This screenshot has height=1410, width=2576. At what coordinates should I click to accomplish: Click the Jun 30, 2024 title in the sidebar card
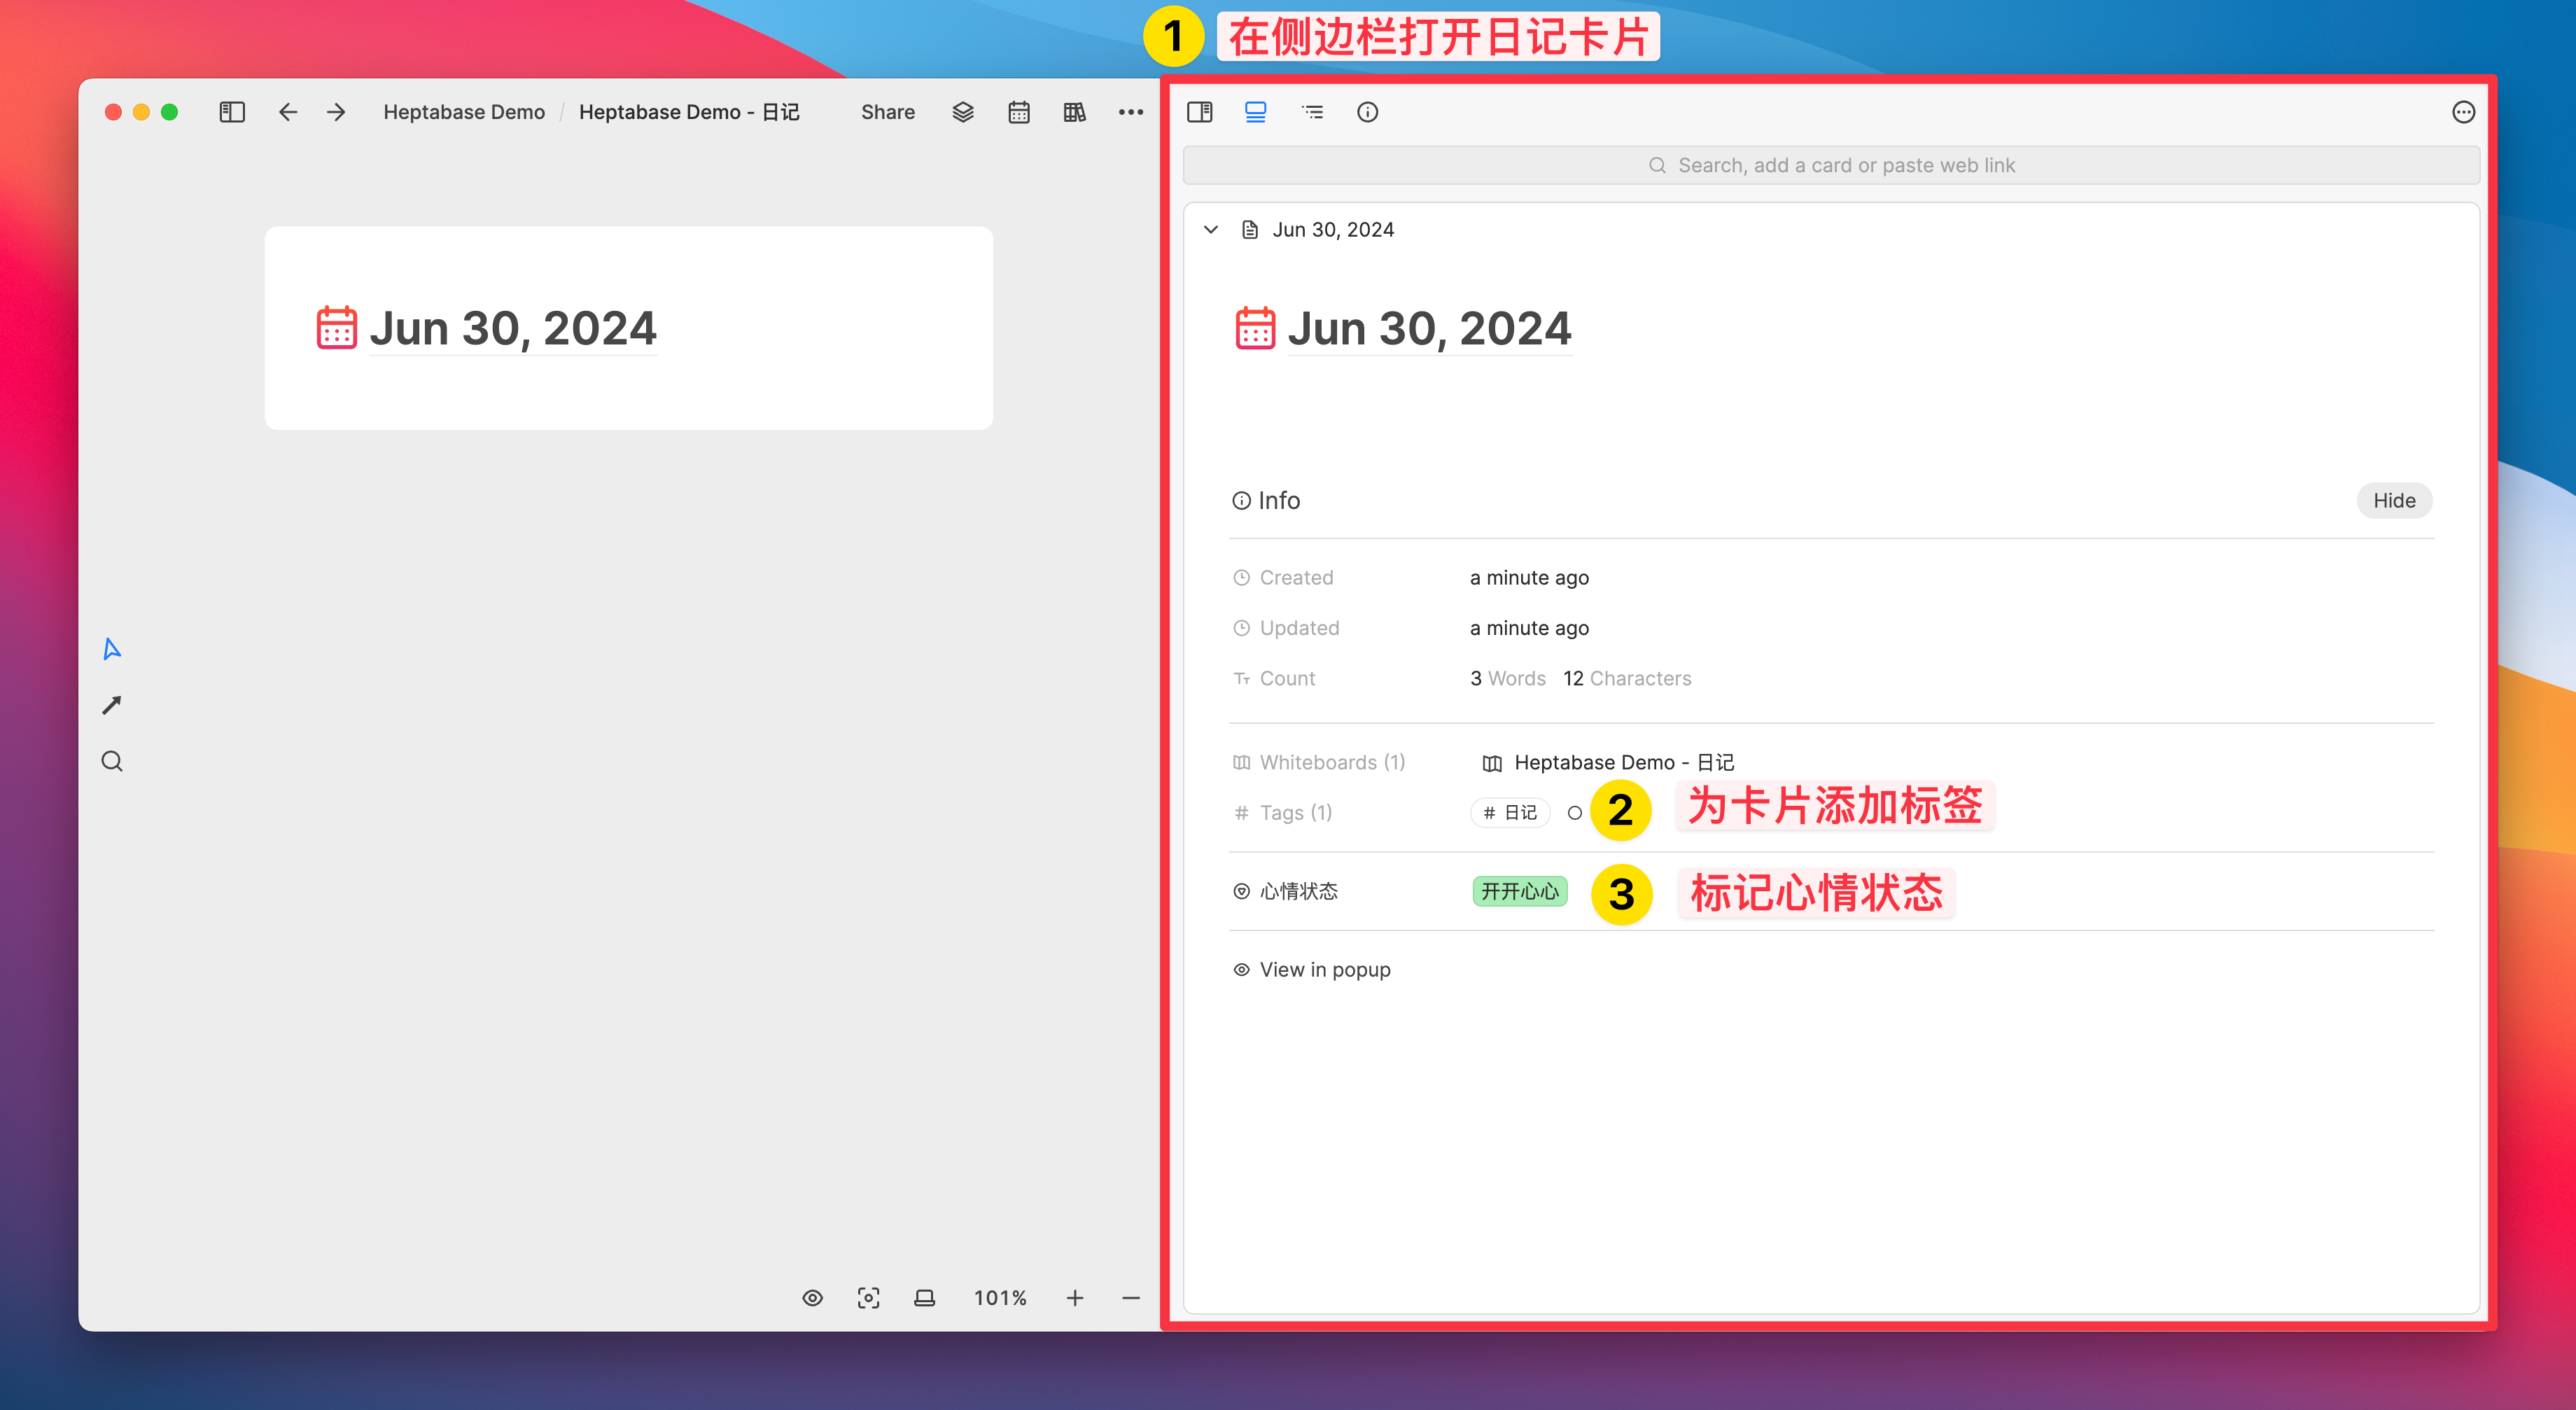[1429, 329]
